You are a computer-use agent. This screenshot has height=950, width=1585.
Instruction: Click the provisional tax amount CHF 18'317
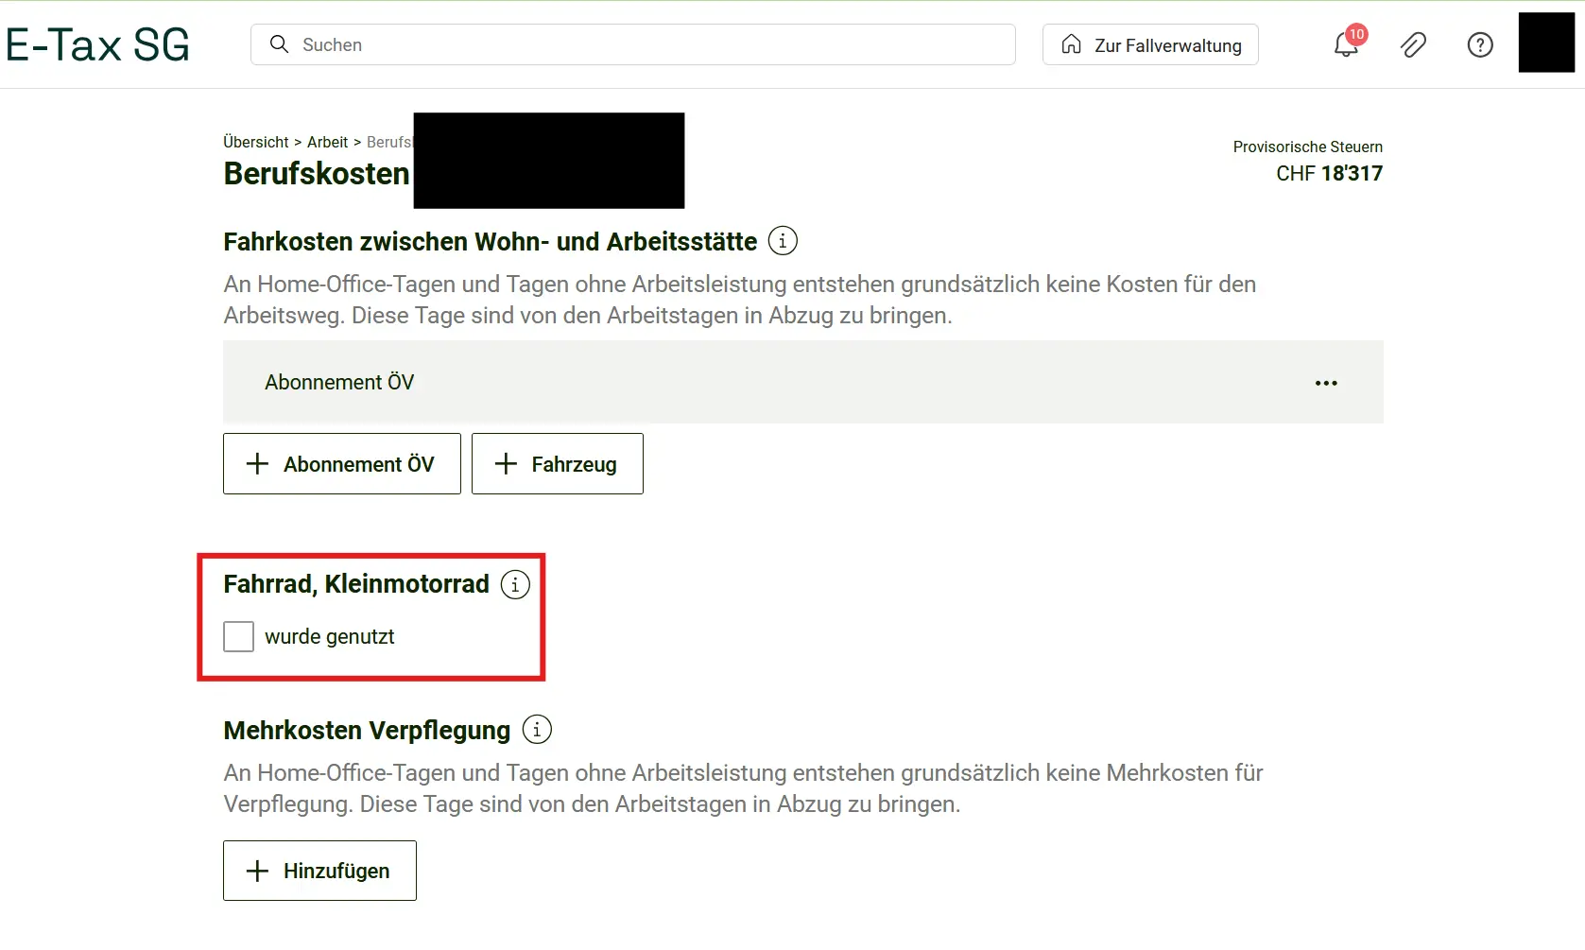pyautogui.click(x=1329, y=173)
